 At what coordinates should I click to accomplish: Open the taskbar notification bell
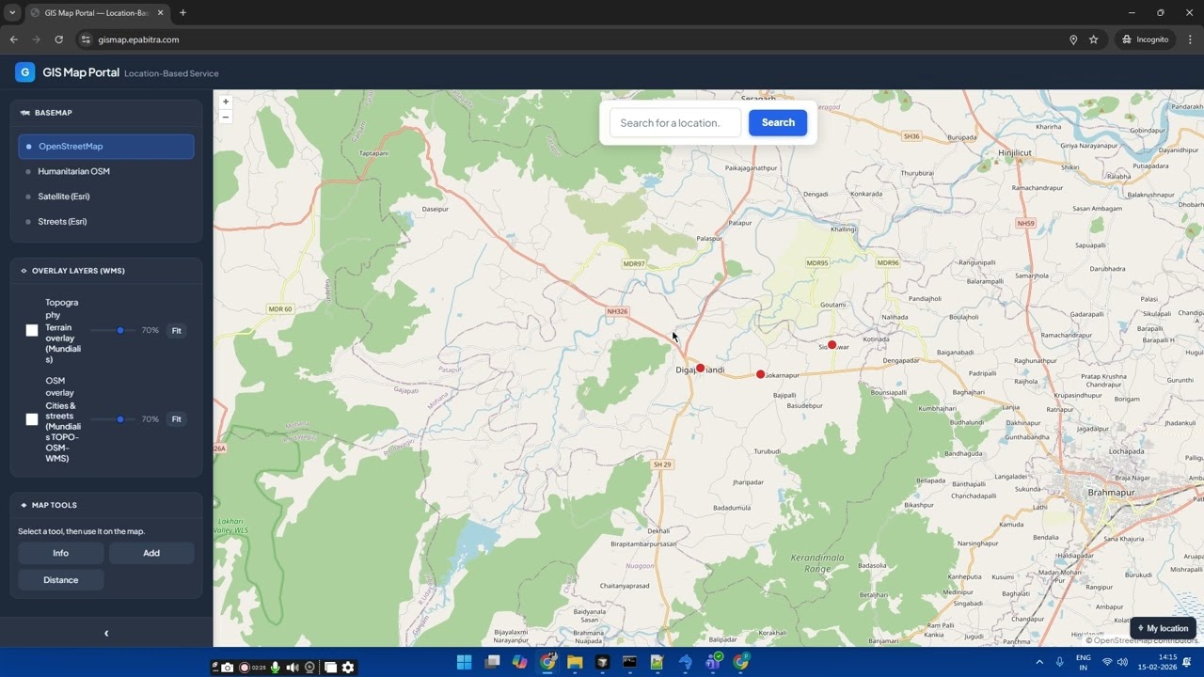coord(1187,662)
